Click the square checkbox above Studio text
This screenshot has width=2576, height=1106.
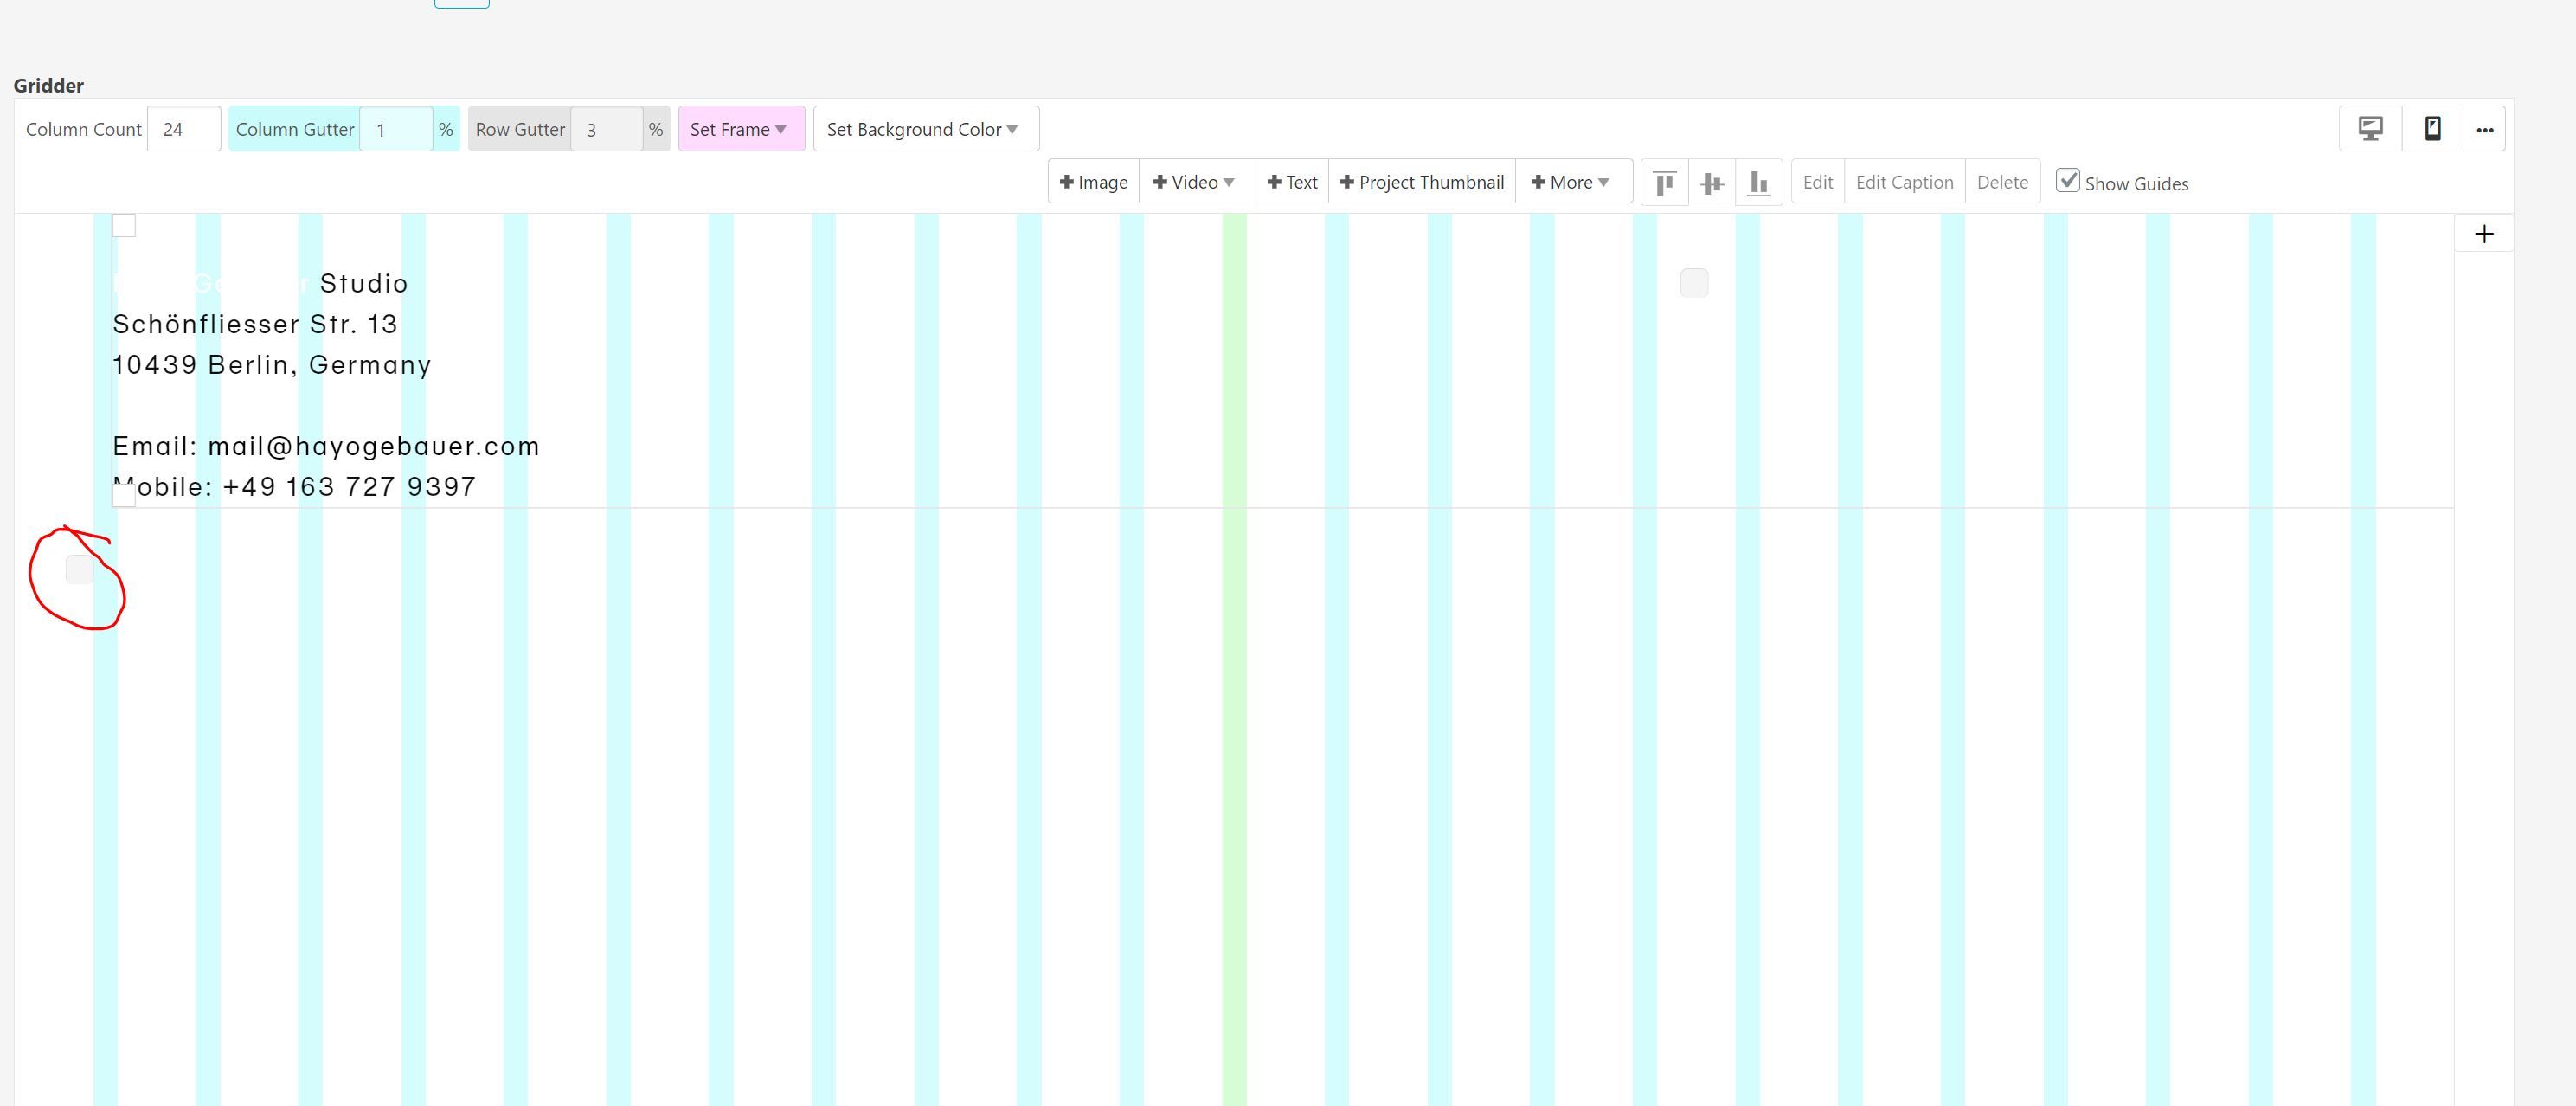(124, 226)
